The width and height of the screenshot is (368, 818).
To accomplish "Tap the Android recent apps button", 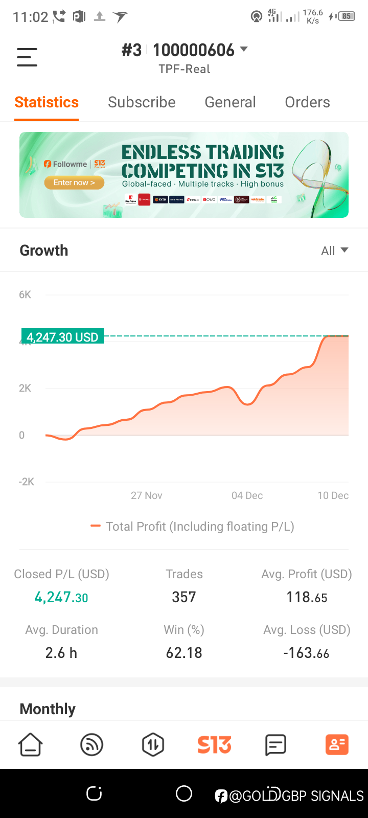I will (x=94, y=793).
